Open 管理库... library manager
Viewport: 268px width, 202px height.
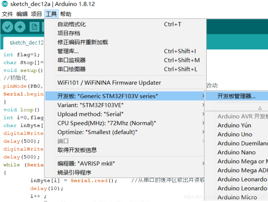tap(125, 51)
